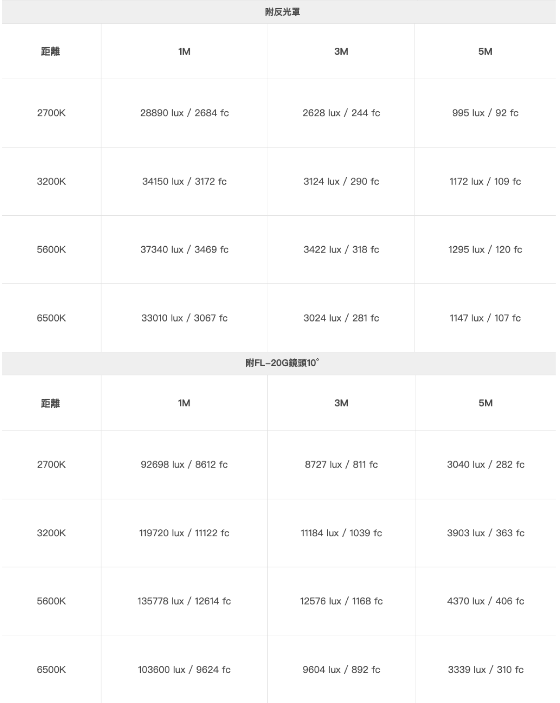Select the 1172 lux / 109 fc value
This screenshot has height=703, width=560.
click(485, 181)
